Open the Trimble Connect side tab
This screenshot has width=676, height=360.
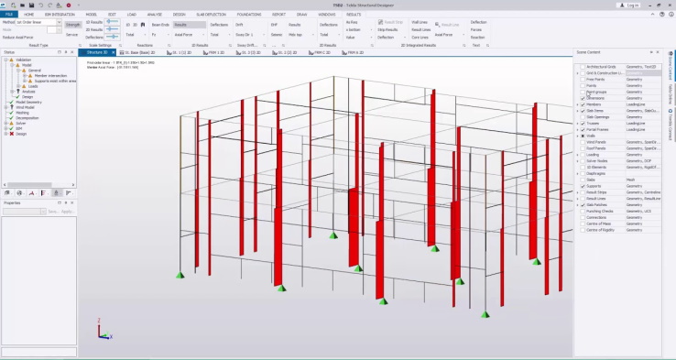pyautogui.click(x=671, y=125)
